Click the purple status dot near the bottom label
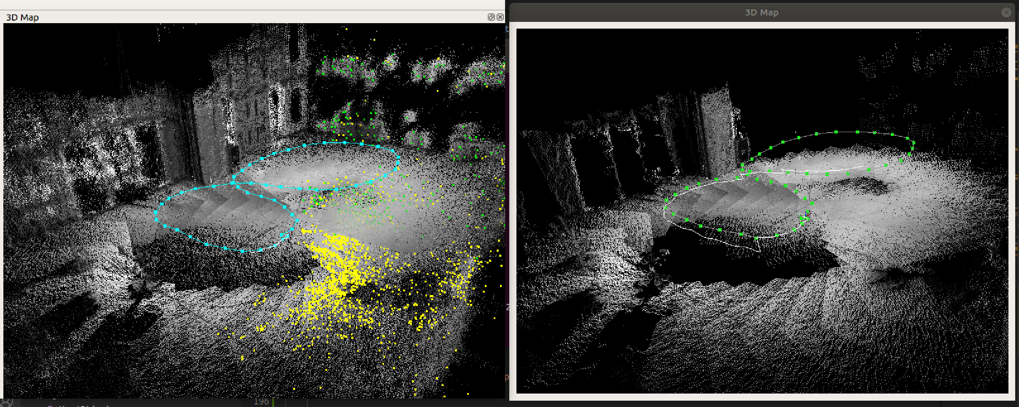This screenshot has height=407, width=1019. [x=50, y=406]
